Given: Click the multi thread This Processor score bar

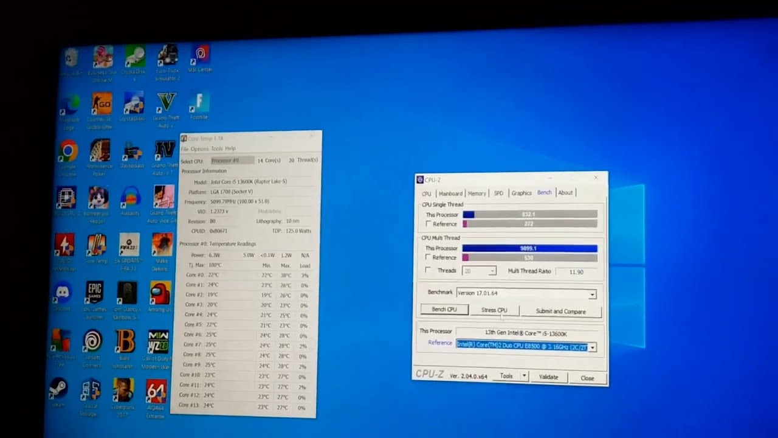Looking at the screenshot, I should [529, 248].
